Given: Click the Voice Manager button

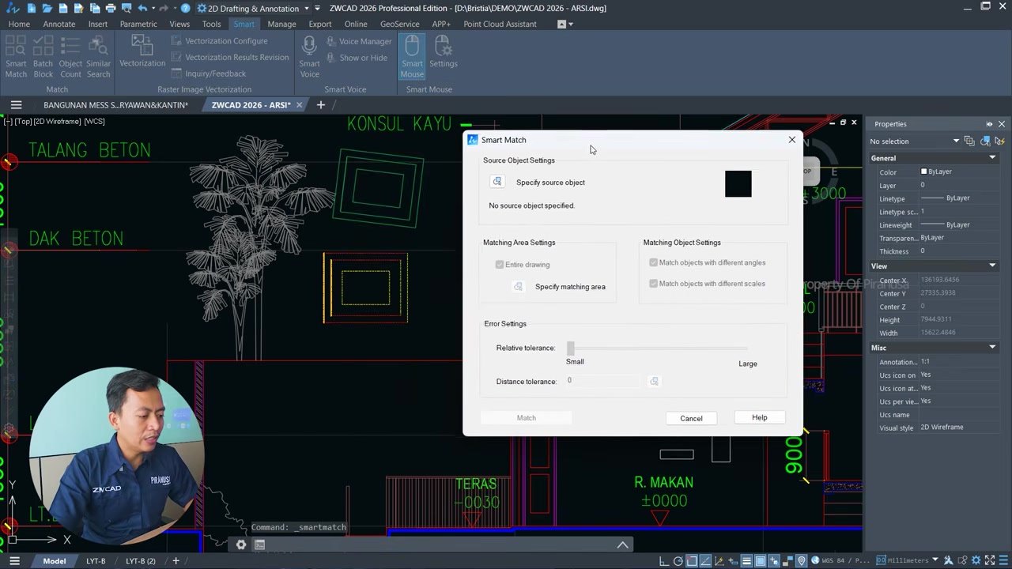Looking at the screenshot, I should pyautogui.click(x=358, y=41).
